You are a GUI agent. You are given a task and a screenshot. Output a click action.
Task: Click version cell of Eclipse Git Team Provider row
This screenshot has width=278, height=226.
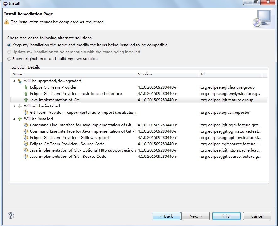[x=157, y=87]
